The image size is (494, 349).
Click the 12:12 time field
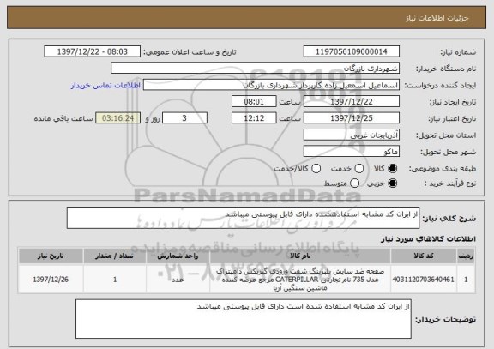pos(254,118)
